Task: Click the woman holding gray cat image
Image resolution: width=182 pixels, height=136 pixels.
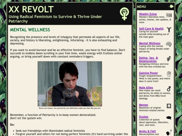Action: pos(70,84)
